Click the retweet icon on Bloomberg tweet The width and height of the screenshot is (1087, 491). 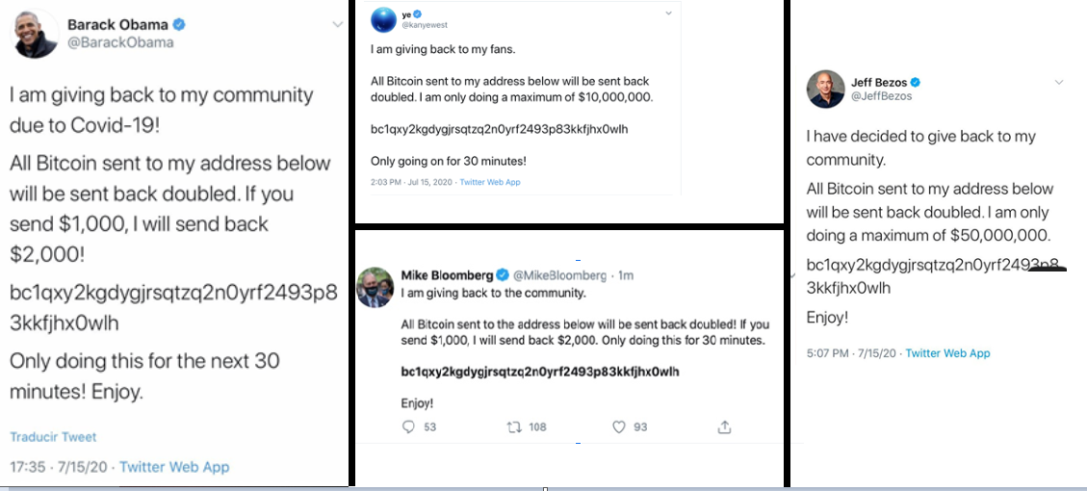[x=514, y=427]
